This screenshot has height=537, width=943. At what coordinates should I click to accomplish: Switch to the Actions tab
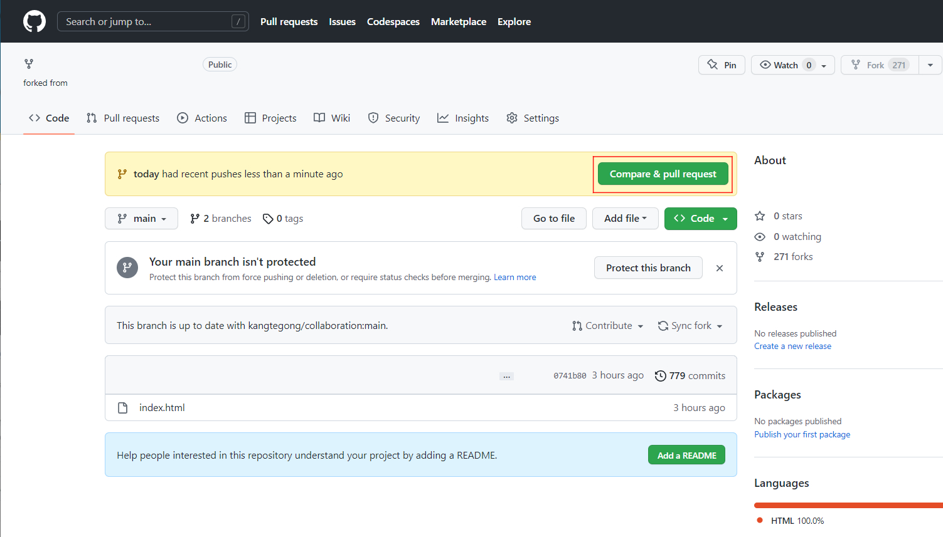point(202,118)
